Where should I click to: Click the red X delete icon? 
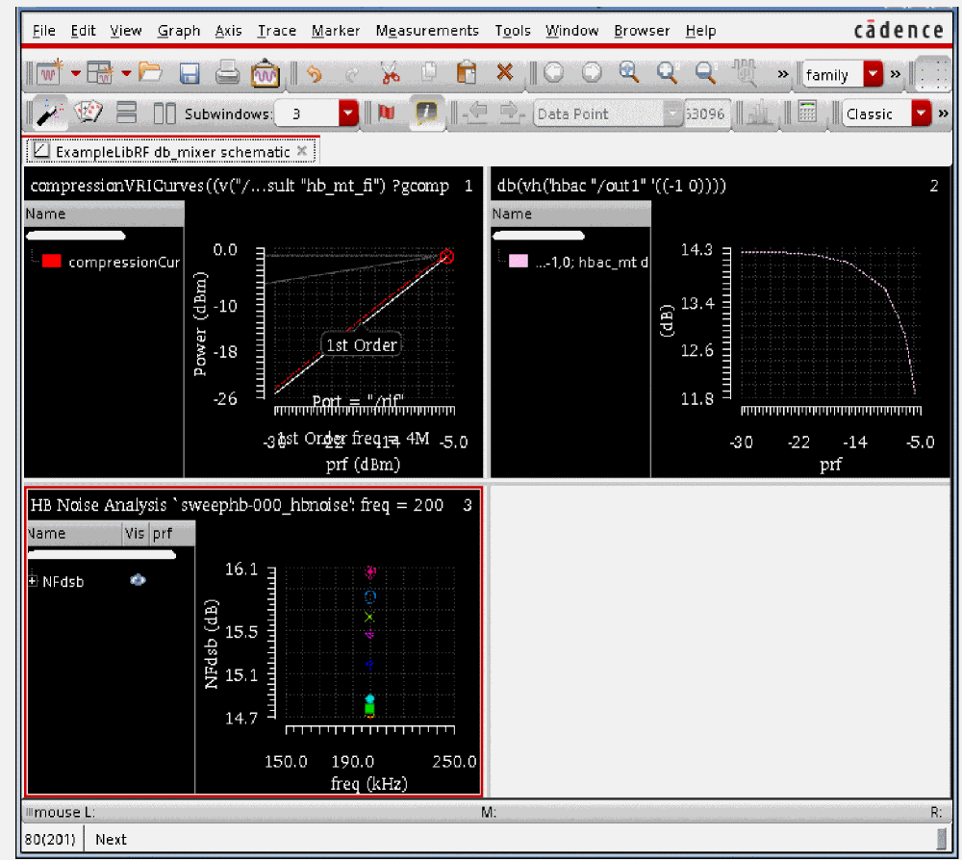pos(504,73)
